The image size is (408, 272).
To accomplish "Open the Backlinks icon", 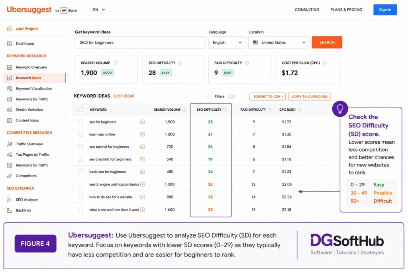I will pos(10,210).
